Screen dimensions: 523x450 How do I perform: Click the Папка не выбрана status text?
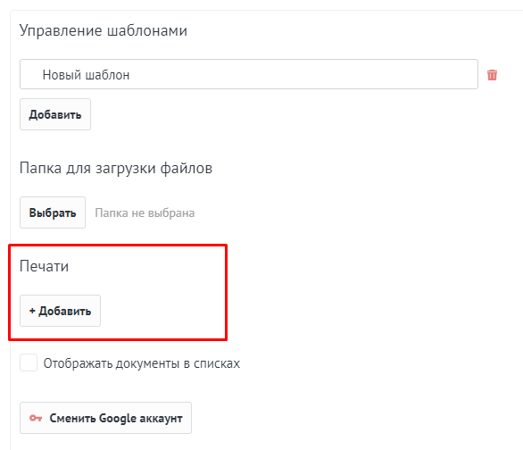[145, 212]
